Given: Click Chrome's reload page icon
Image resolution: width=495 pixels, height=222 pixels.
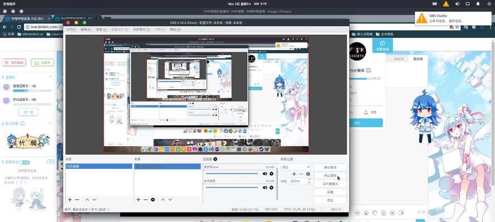Looking at the screenshot, I should click(19, 27).
